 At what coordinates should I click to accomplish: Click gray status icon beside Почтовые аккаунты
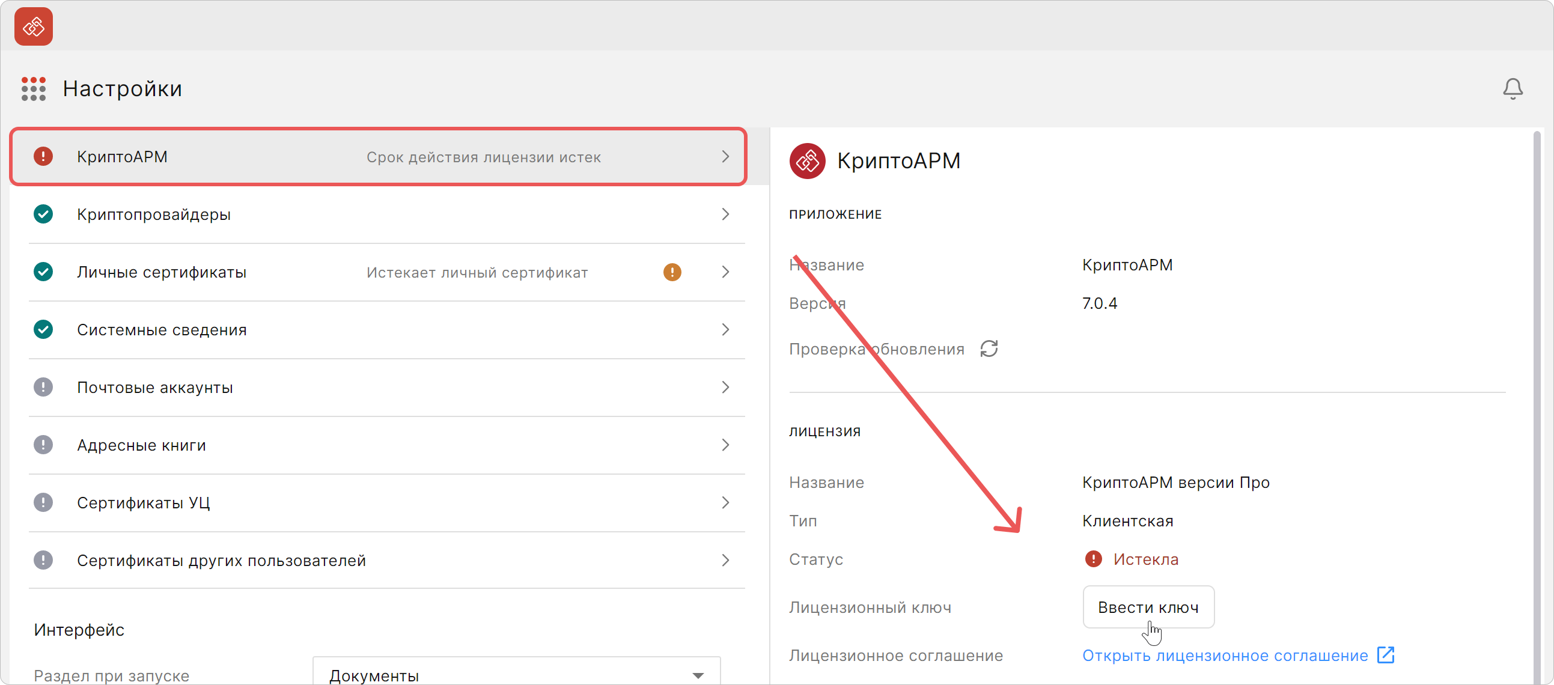(43, 387)
